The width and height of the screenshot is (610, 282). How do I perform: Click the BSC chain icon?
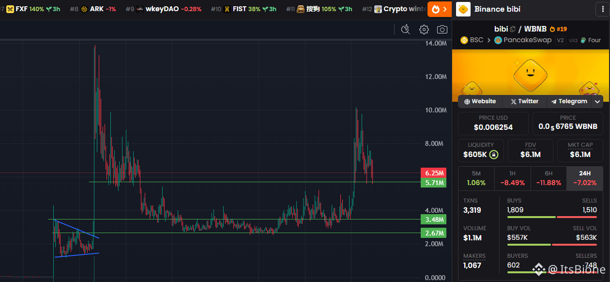pos(464,40)
